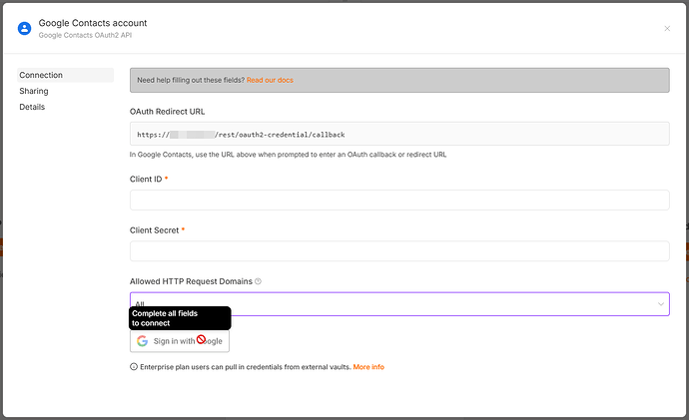
Task: Close the Google Contacts account dialog
Action: 667,29
